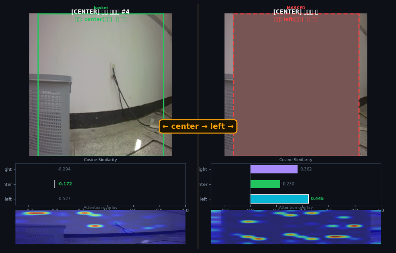Image resolution: width=396 pixels, height=253 pixels.
Task: Click the 'left' axis label in the left chart
Action: (8, 199)
